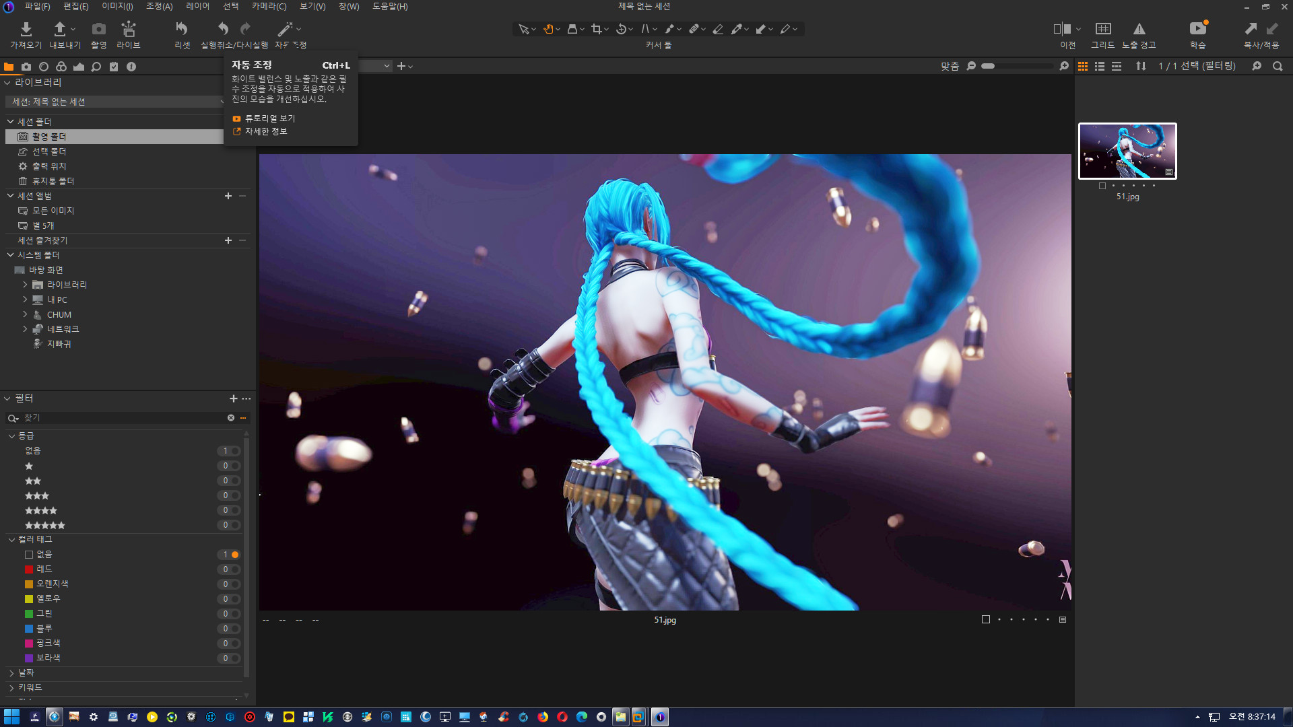
Task: Select the Draw Mask brush tool
Action: [x=669, y=29]
